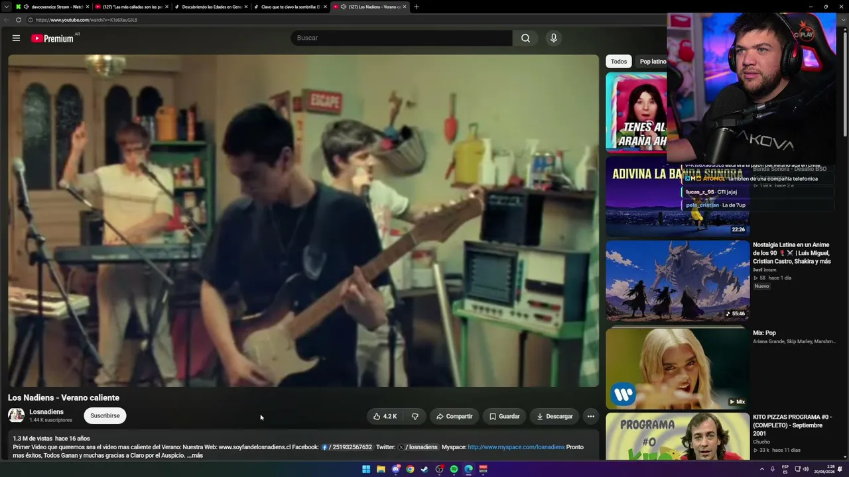Go back in browser history
Viewport: 849px width, 477px height.
[7, 20]
